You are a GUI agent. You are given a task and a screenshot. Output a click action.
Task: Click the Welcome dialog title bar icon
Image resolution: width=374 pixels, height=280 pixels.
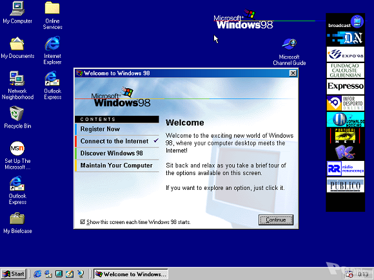[79, 73]
